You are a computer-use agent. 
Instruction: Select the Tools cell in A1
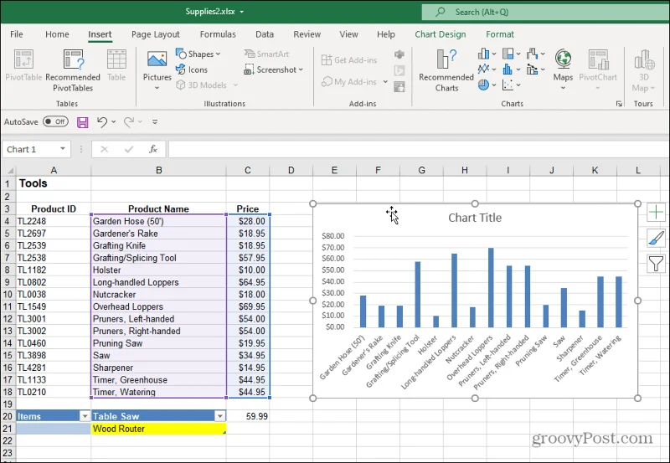[x=54, y=183]
